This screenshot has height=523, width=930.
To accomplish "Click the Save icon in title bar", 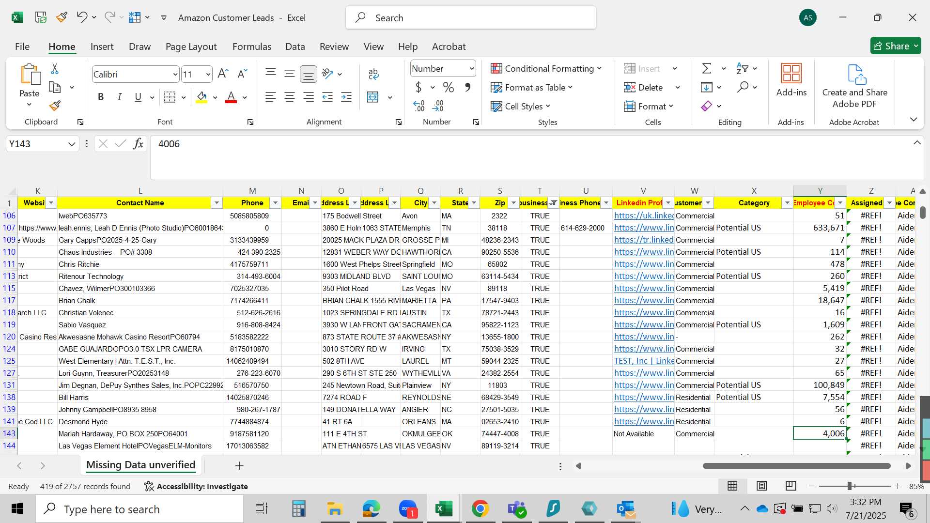I will coord(40,17).
